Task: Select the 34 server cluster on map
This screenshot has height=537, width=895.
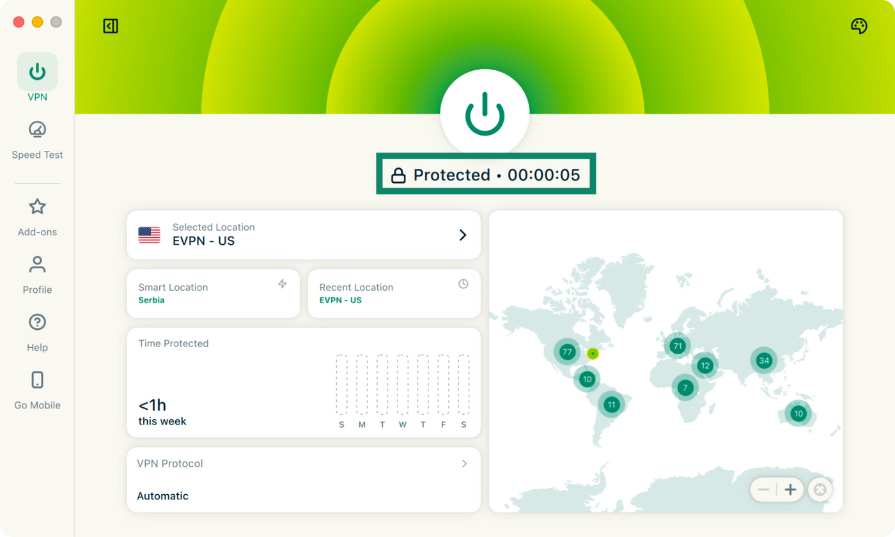Action: tap(763, 361)
